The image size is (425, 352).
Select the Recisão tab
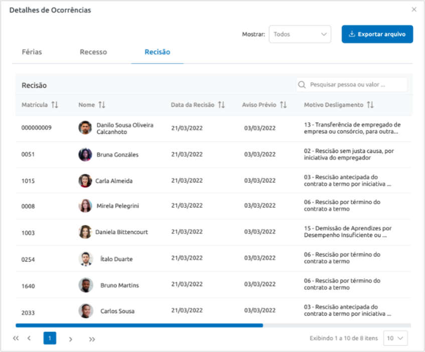click(157, 52)
